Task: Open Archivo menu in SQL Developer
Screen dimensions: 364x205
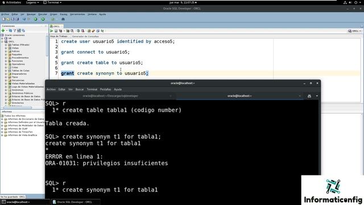Action: [5, 14]
